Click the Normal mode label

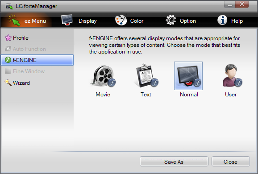point(189,95)
